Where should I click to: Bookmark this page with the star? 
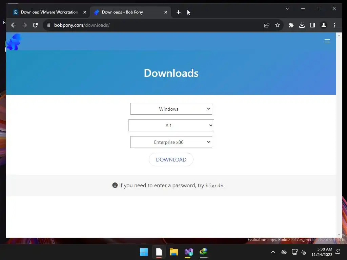point(278,25)
